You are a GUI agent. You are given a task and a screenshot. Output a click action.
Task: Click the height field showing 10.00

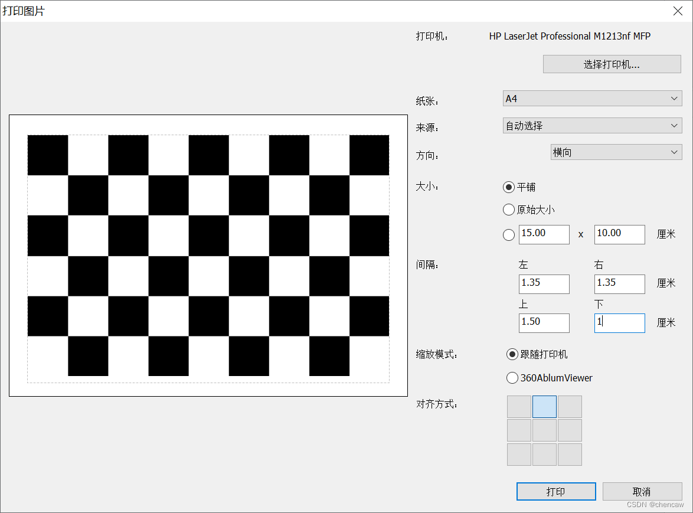620,234
